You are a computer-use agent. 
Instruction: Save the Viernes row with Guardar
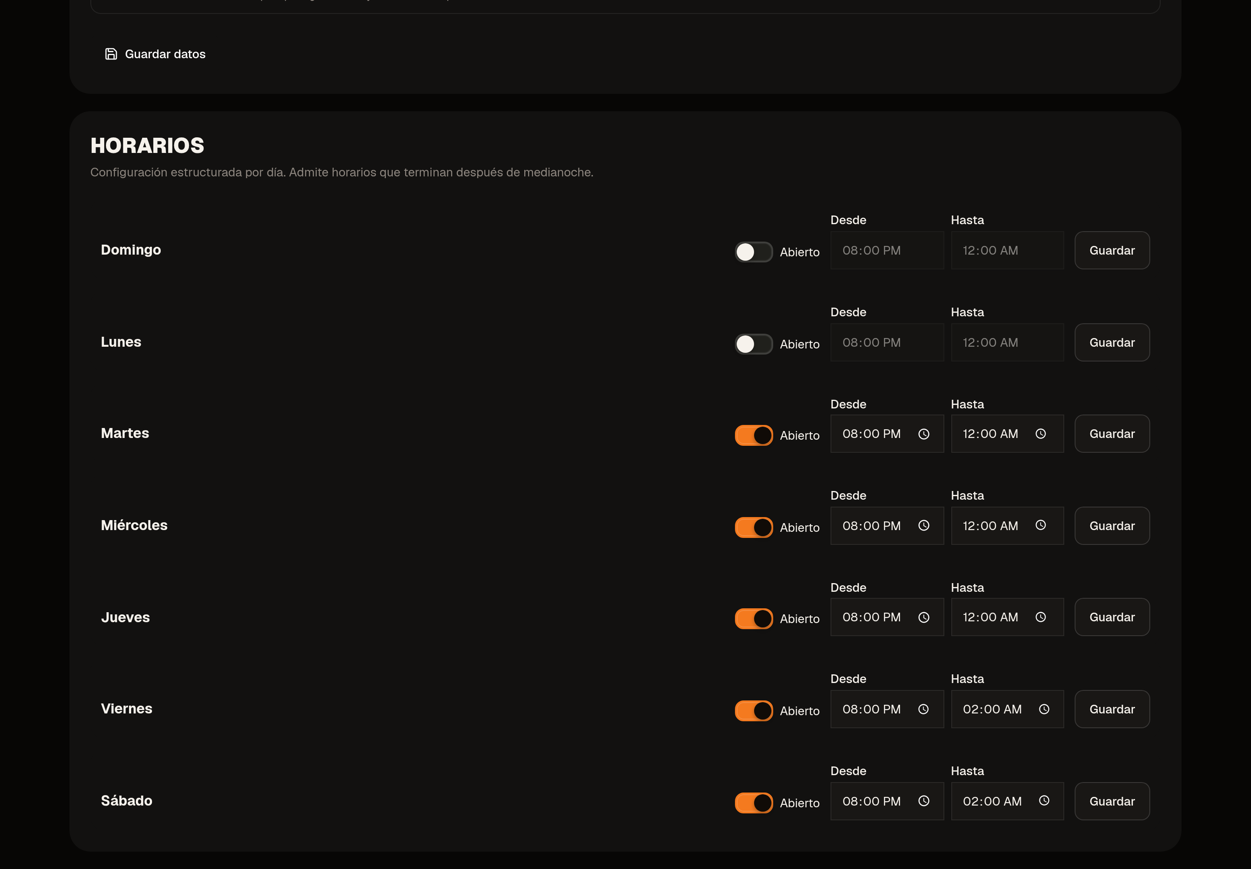coord(1112,710)
